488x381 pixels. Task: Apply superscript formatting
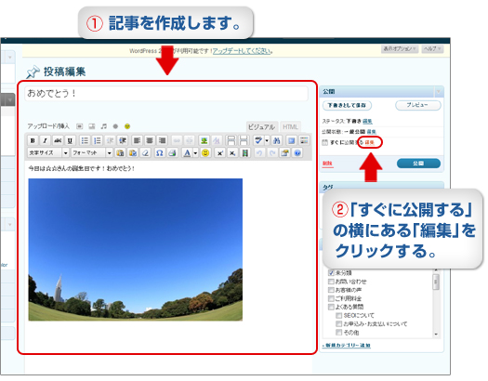(220, 153)
